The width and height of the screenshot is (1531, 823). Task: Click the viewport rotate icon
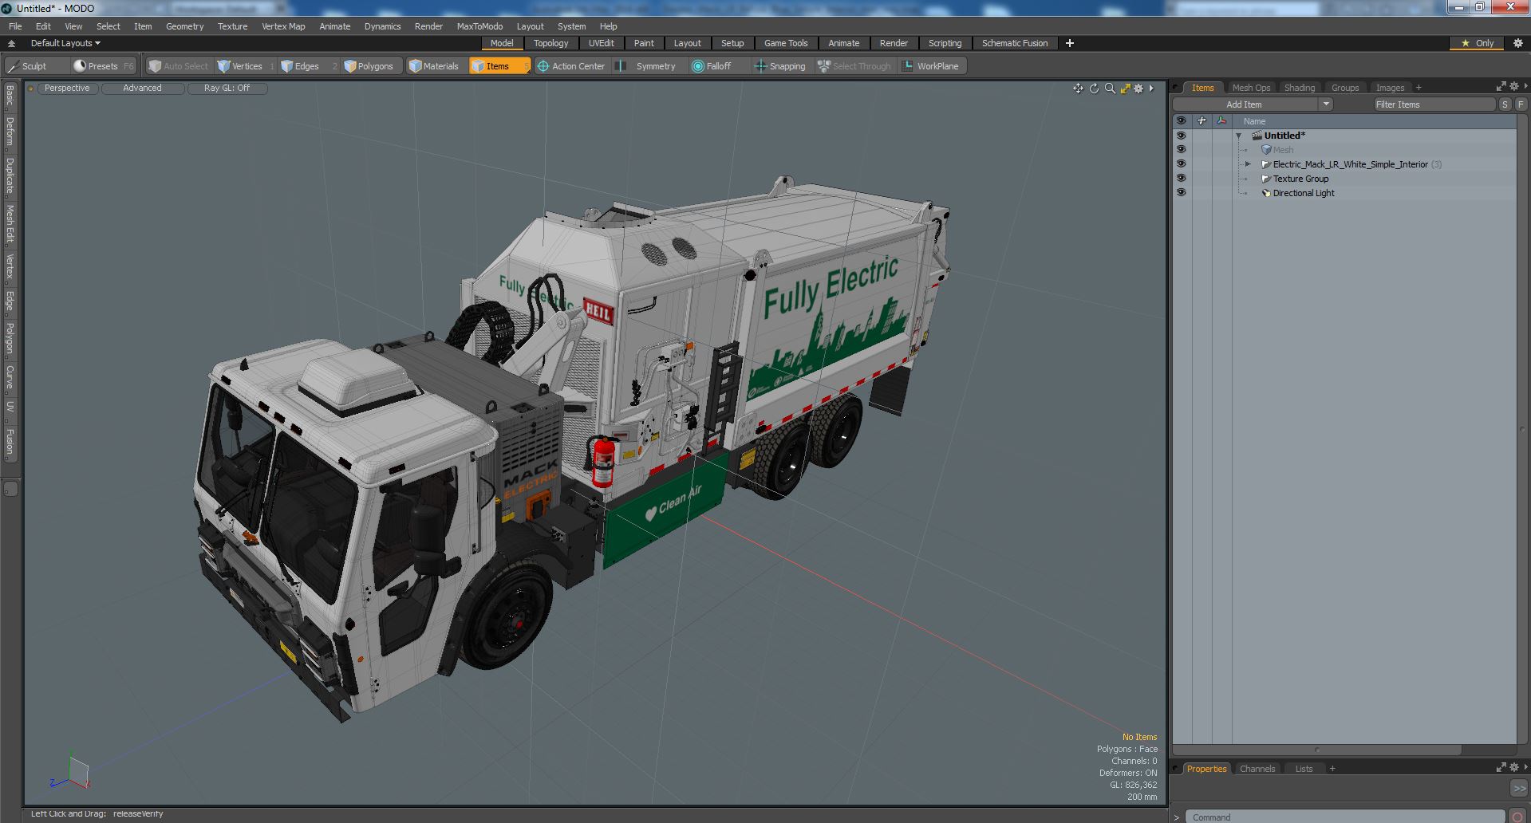[1094, 89]
